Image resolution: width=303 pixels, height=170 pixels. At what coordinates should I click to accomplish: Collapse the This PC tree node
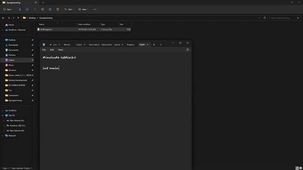click(2, 115)
